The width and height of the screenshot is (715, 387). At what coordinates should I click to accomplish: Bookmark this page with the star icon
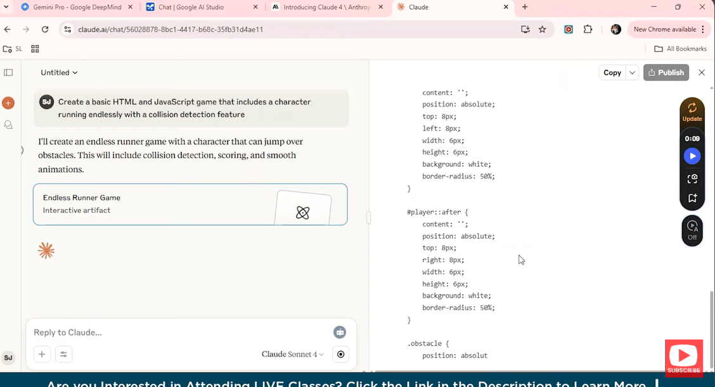click(x=542, y=29)
